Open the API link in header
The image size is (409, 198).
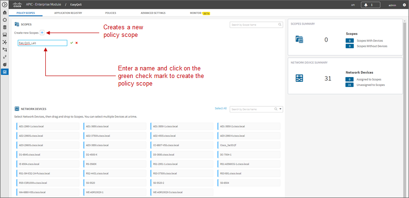tap(353, 5)
